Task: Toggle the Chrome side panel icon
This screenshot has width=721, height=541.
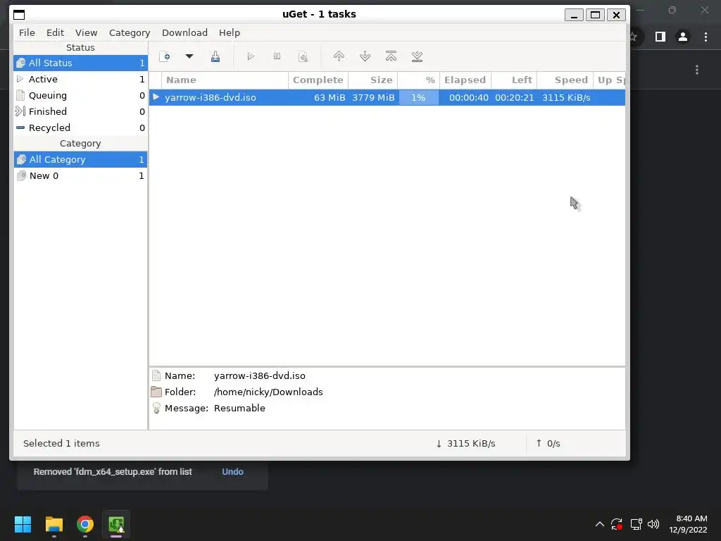Action: click(660, 37)
